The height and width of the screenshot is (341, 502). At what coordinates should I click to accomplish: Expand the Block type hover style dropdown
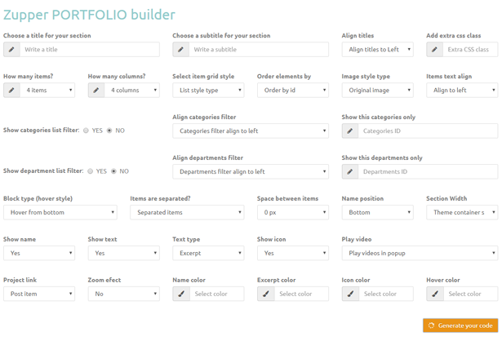60,212
